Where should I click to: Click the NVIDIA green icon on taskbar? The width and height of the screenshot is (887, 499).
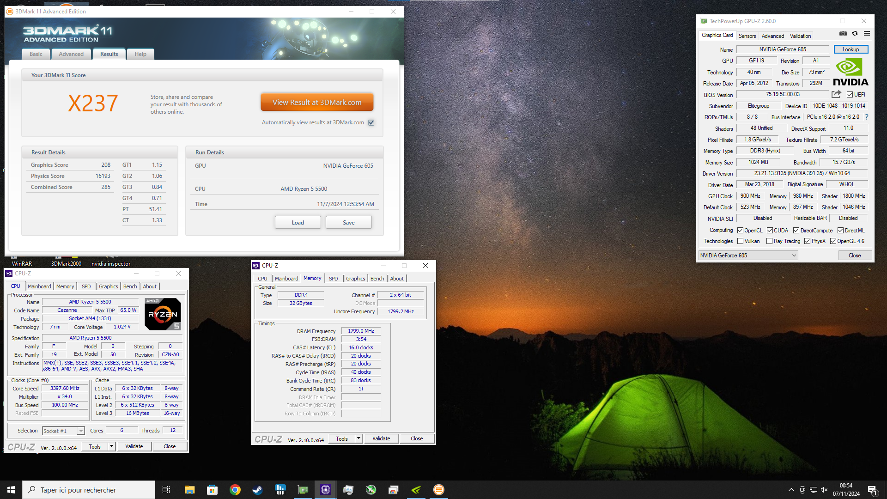coord(416,490)
